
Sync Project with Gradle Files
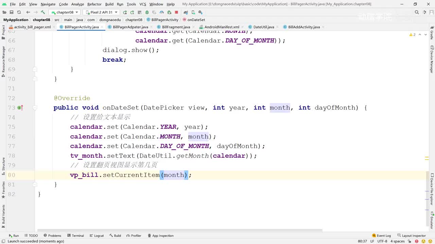186,12
